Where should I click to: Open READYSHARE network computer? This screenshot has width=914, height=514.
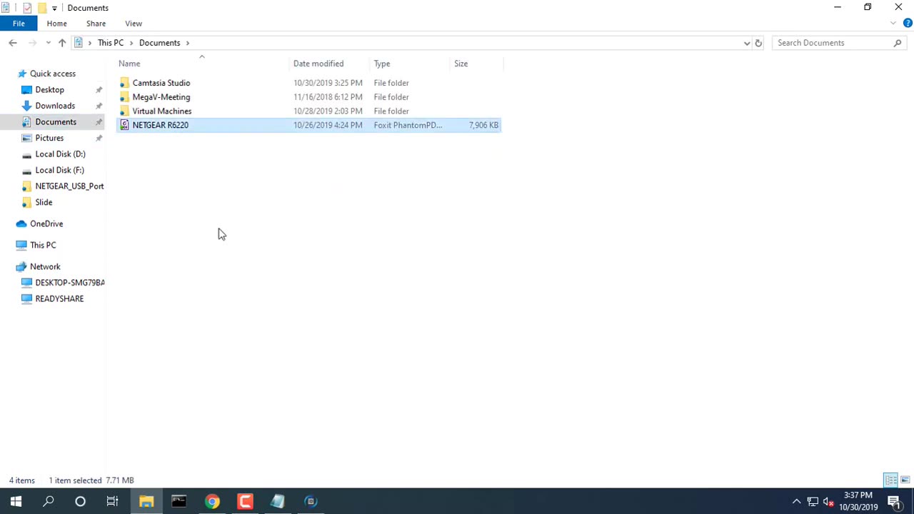click(x=59, y=298)
